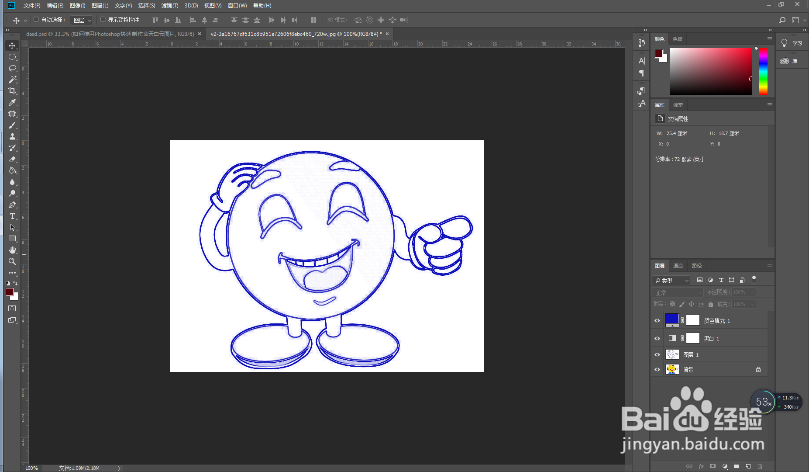
Task: Open the 滤镜(T) menu
Action: [169, 6]
